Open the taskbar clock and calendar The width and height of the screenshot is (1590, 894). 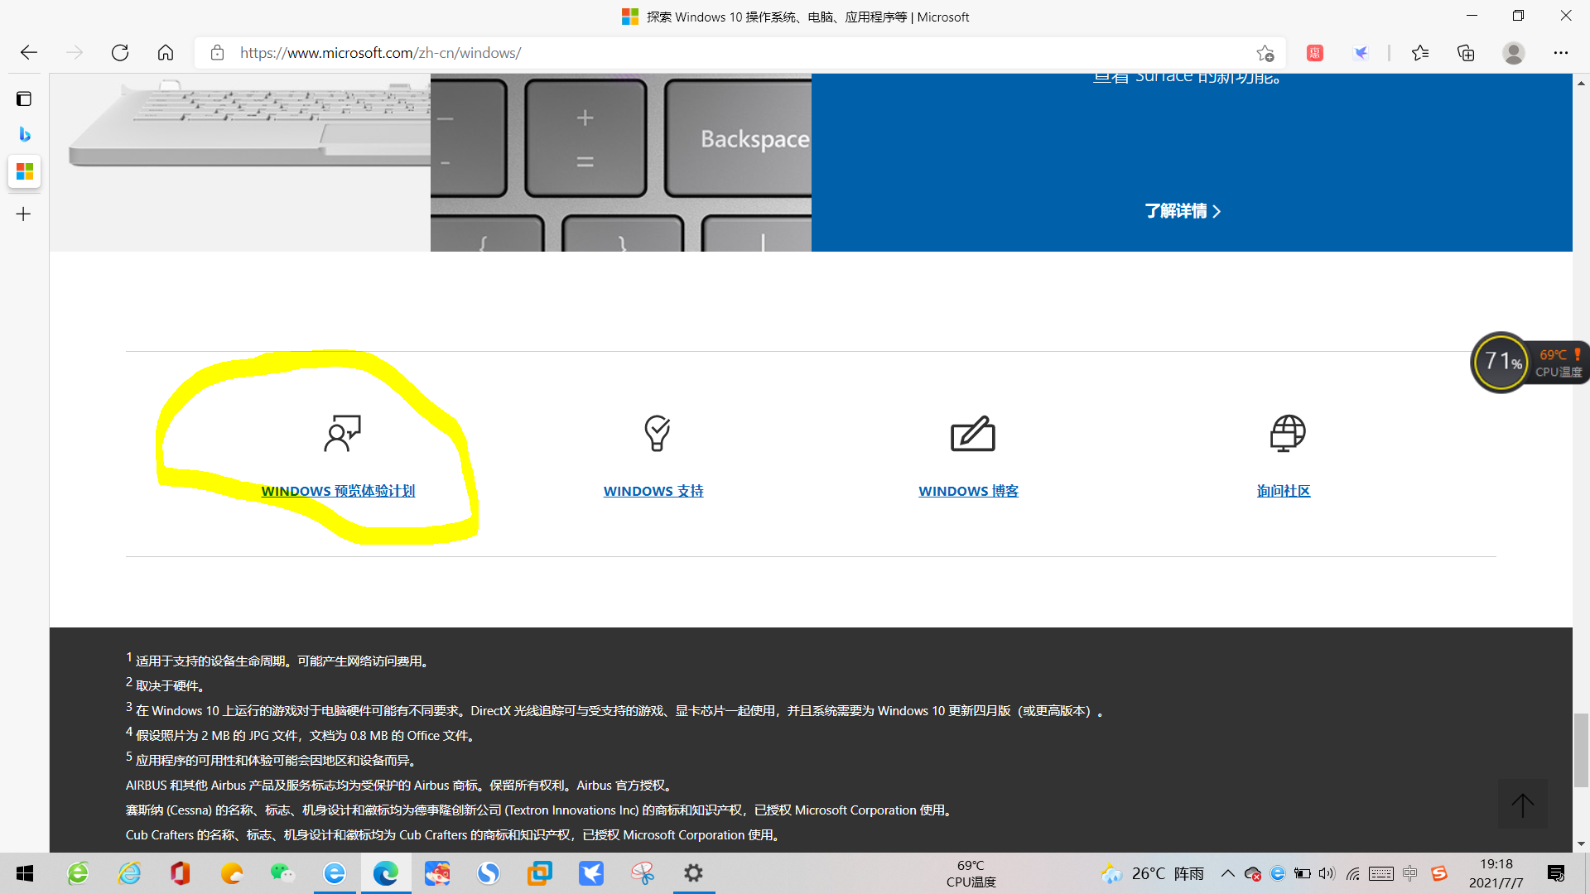(1496, 873)
